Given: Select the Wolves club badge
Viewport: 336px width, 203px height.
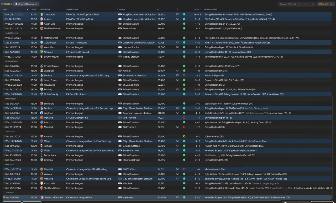Looking at the screenshot, I should pos(41,174).
